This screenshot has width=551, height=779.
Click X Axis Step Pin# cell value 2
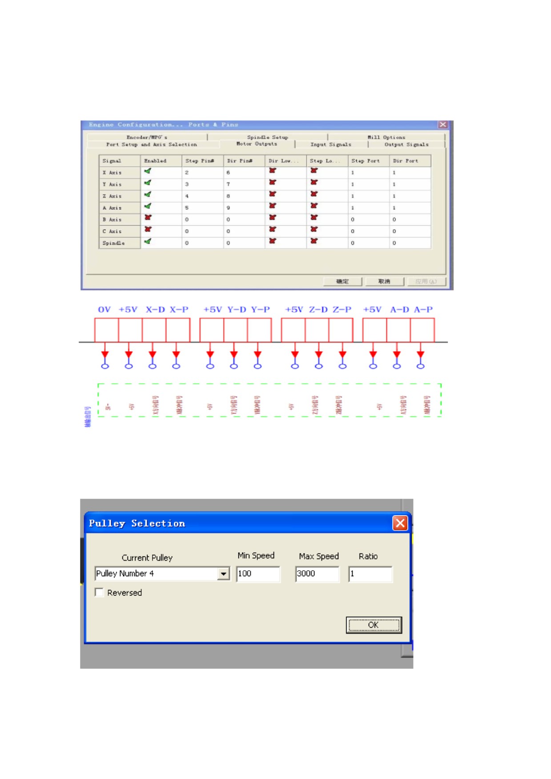coord(202,173)
